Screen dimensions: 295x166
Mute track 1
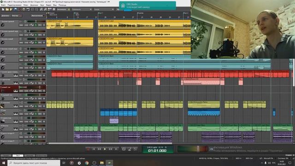click(21, 25)
